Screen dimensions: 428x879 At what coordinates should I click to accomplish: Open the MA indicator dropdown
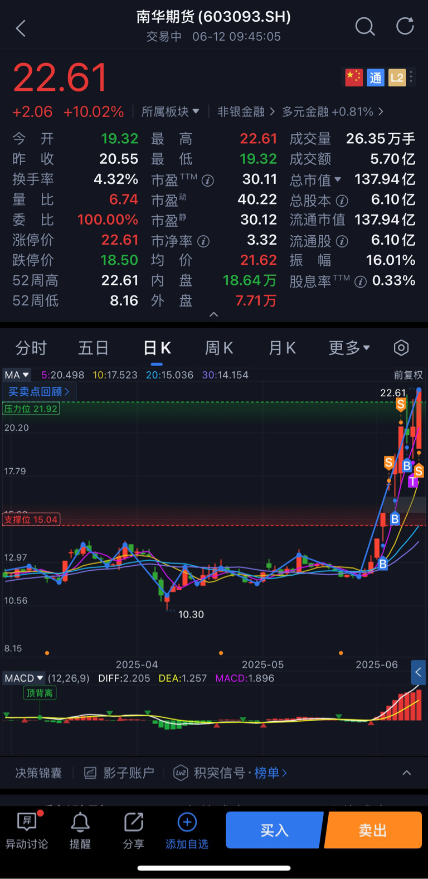pyautogui.click(x=17, y=375)
